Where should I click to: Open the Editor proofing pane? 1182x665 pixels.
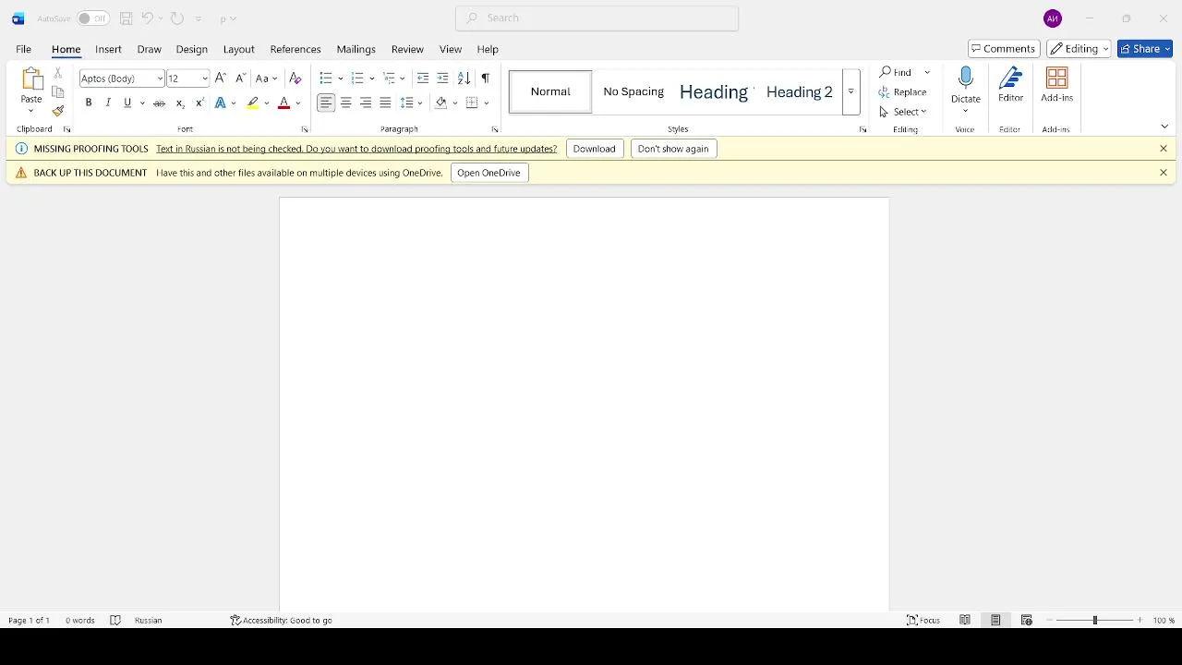point(1011,85)
